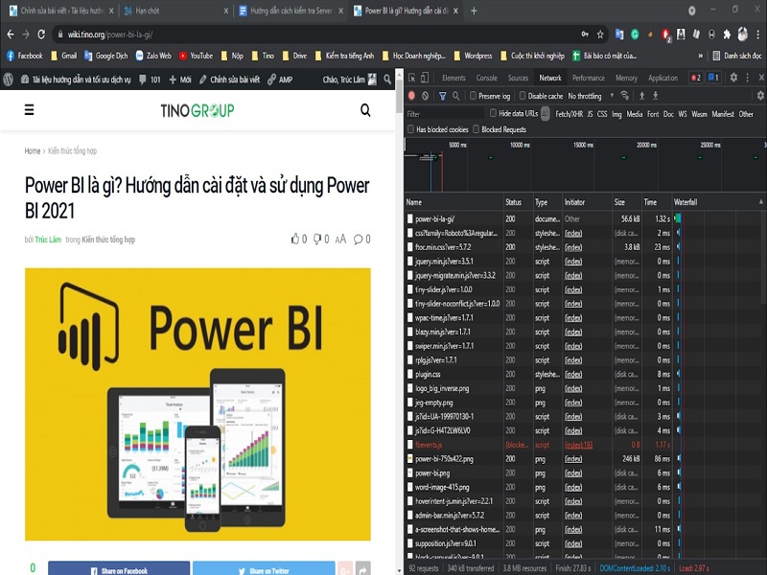Select the power-bi-750x422.png request
Image resolution: width=767 pixels, height=575 pixels.
tap(538, 459)
